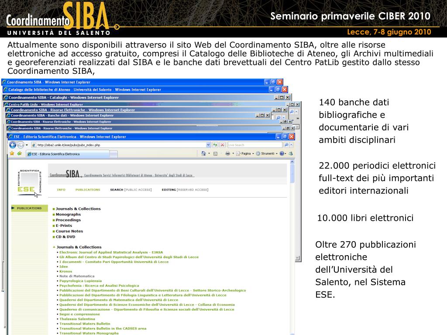Open Gli Album del Centro di Studi Papirologici
Viewport: 447px width, 335px height.
click(129, 257)
